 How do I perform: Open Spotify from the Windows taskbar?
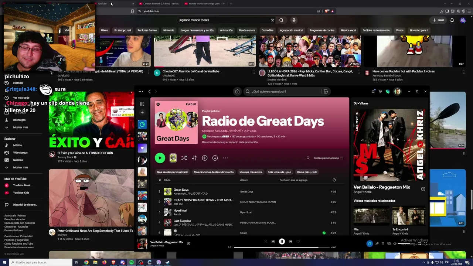132,262
